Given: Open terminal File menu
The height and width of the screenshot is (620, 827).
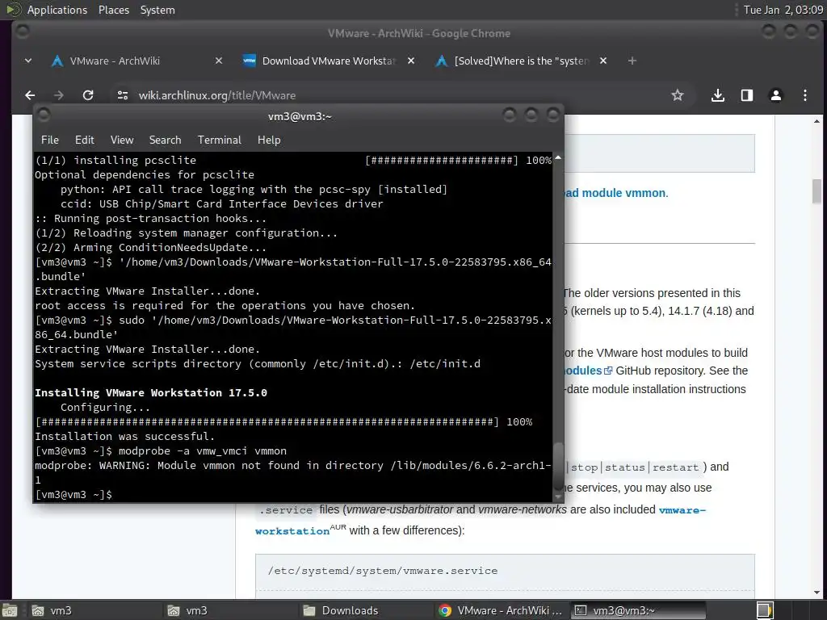Looking at the screenshot, I should click(x=50, y=140).
